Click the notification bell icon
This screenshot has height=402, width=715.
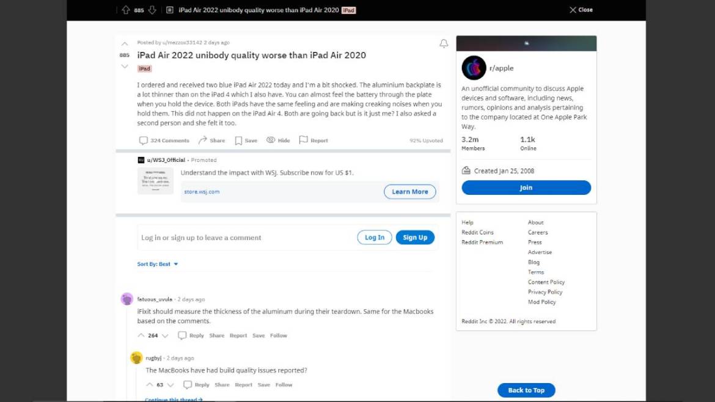[x=444, y=44]
